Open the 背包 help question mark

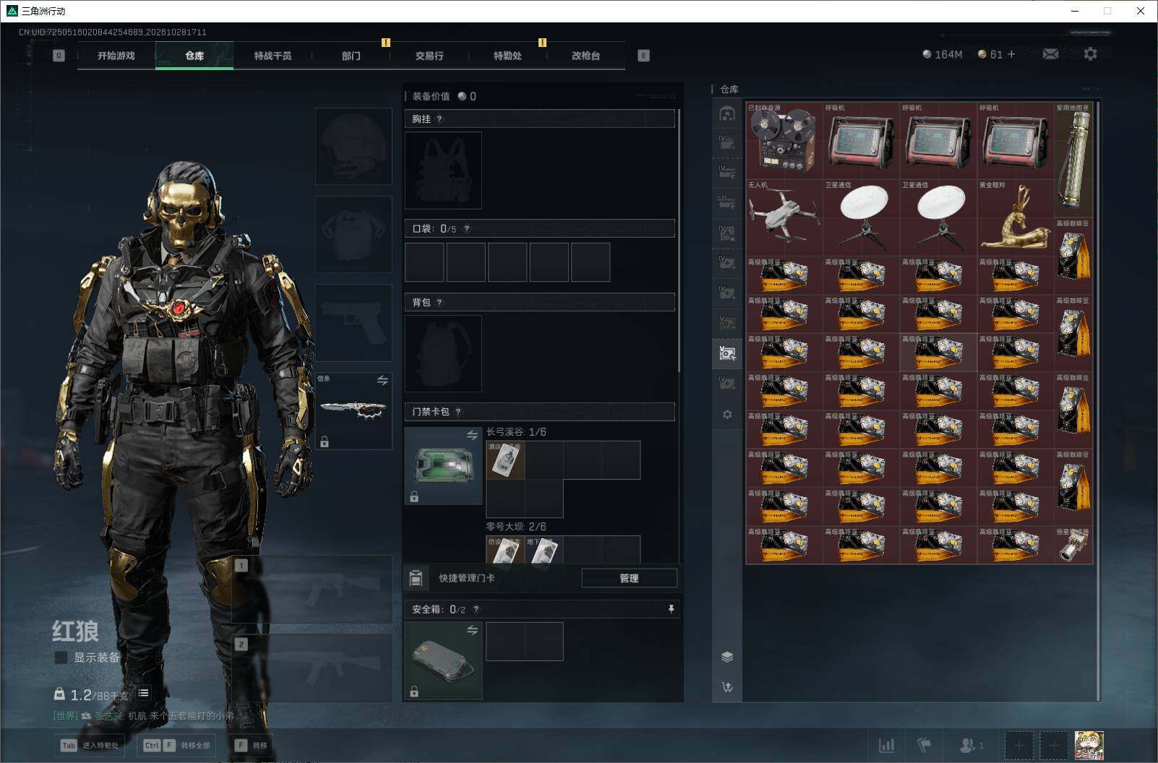coord(439,303)
